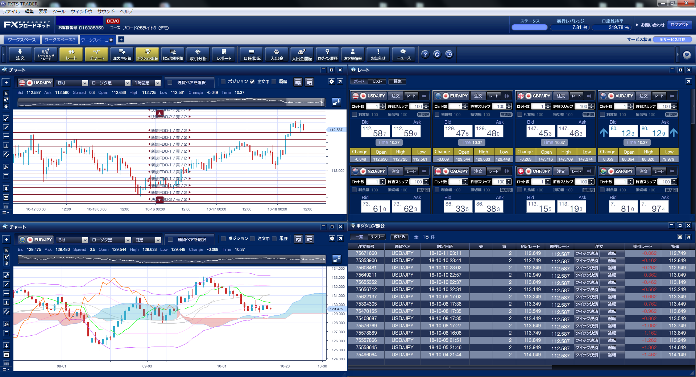Open the レポート report tool
Image resolution: width=696 pixels, height=377 pixels.
click(x=223, y=54)
